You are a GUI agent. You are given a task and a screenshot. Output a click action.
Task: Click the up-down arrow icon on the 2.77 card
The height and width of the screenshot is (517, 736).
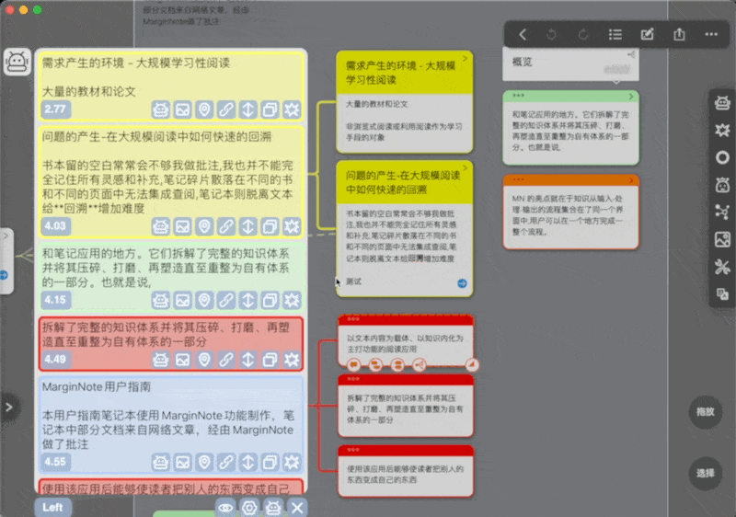[x=247, y=109]
